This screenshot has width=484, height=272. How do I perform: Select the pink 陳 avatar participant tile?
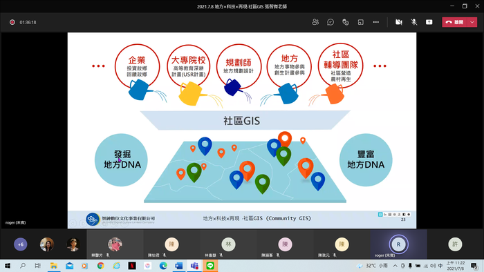click(x=285, y=244)
